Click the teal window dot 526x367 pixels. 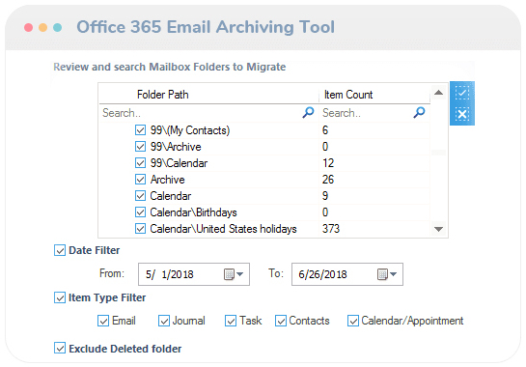pyautogui.click(x=57, y=28)
